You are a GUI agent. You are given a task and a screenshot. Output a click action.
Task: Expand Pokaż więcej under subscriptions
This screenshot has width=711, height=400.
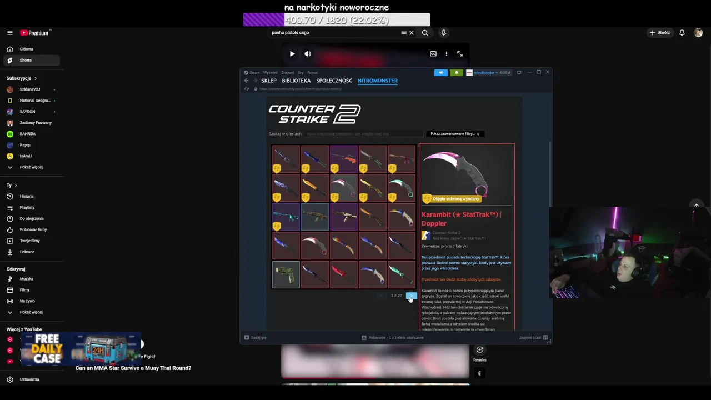point(32,167)
